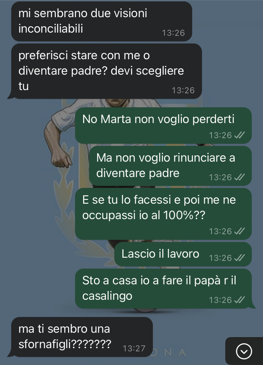Tap the scroll-to-bottom chevron button

[x=244, y=351]
